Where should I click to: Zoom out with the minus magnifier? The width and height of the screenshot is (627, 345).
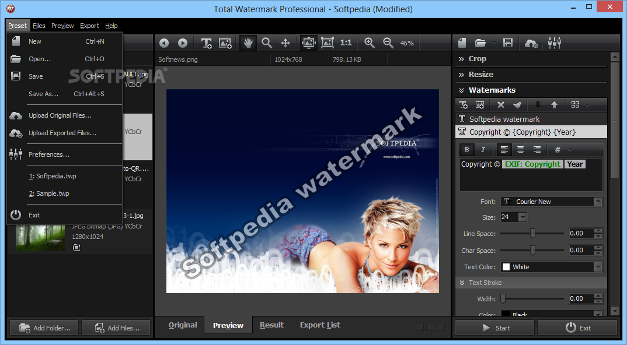coord(388,43)
